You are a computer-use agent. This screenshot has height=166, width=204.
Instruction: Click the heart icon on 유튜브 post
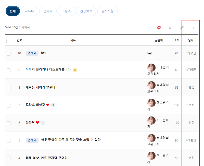tap(37, 123)
